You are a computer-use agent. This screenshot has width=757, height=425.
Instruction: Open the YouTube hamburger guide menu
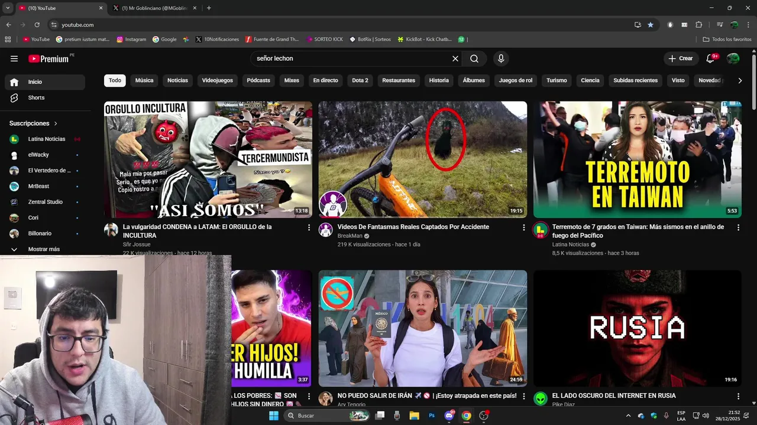(14, 58)
